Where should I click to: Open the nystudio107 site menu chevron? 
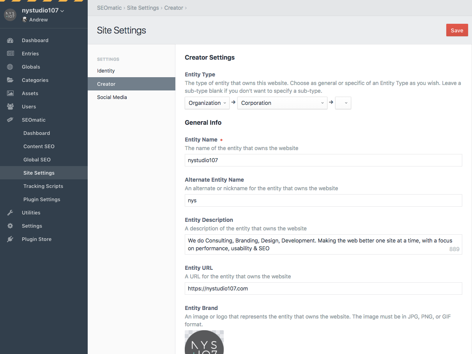click(62, 11)
